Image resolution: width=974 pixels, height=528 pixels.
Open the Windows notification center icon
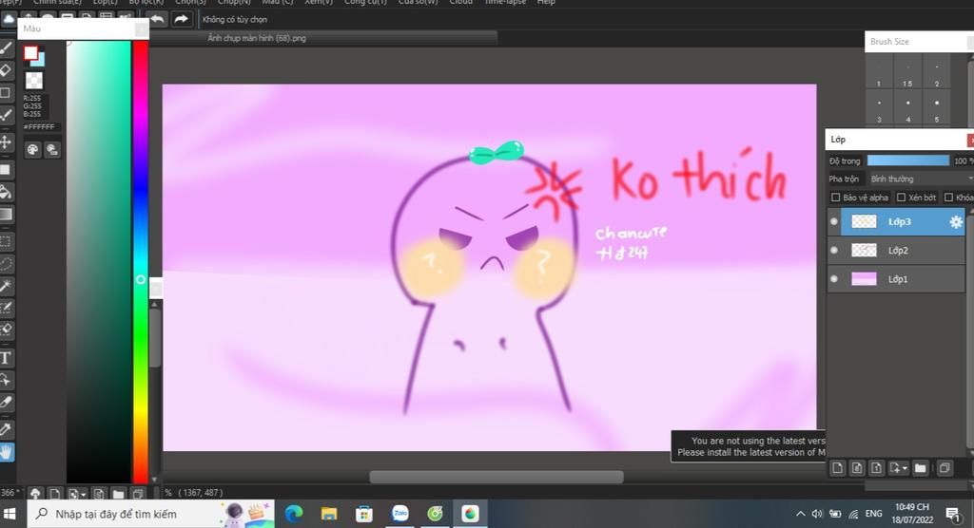pyautogui.click(x=952, y=514)
